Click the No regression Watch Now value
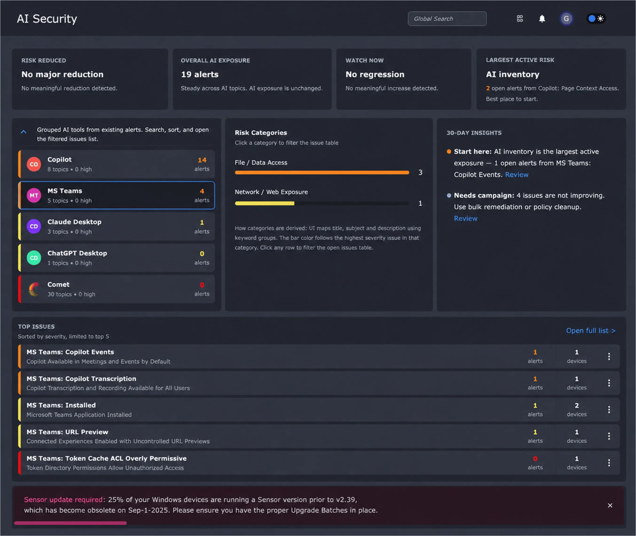The height and width of the screenshot is (536, 636). coord(375,74)
